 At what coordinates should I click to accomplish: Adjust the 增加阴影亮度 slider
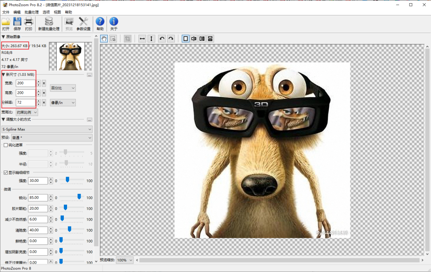(x=61, y=250)
